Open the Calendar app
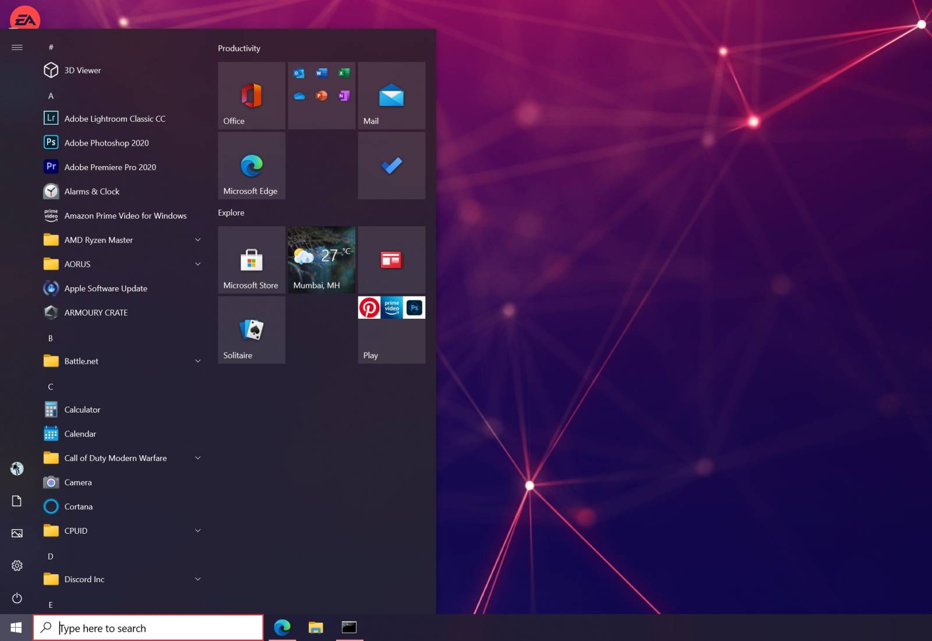 pos(122,434)
